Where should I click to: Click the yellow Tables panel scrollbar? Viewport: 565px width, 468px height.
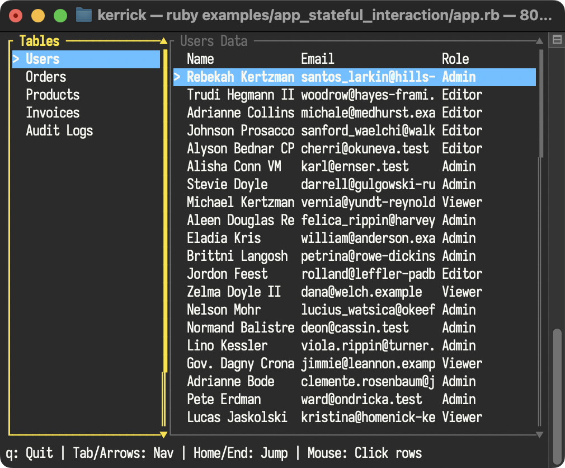coord(165,211)
